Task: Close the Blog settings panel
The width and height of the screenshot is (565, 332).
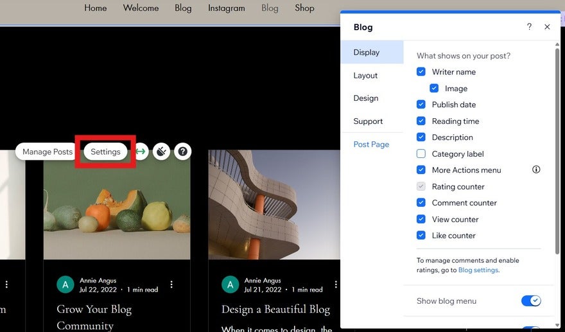Action: 547,27
